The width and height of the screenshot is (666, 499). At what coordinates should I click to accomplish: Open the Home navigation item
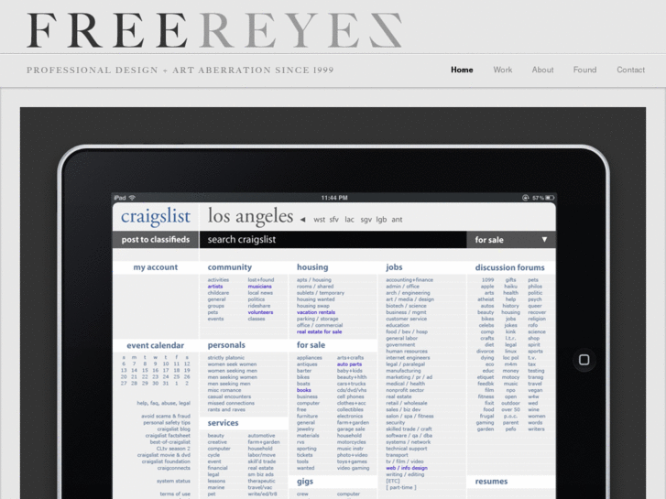click(x=462, y=70)
